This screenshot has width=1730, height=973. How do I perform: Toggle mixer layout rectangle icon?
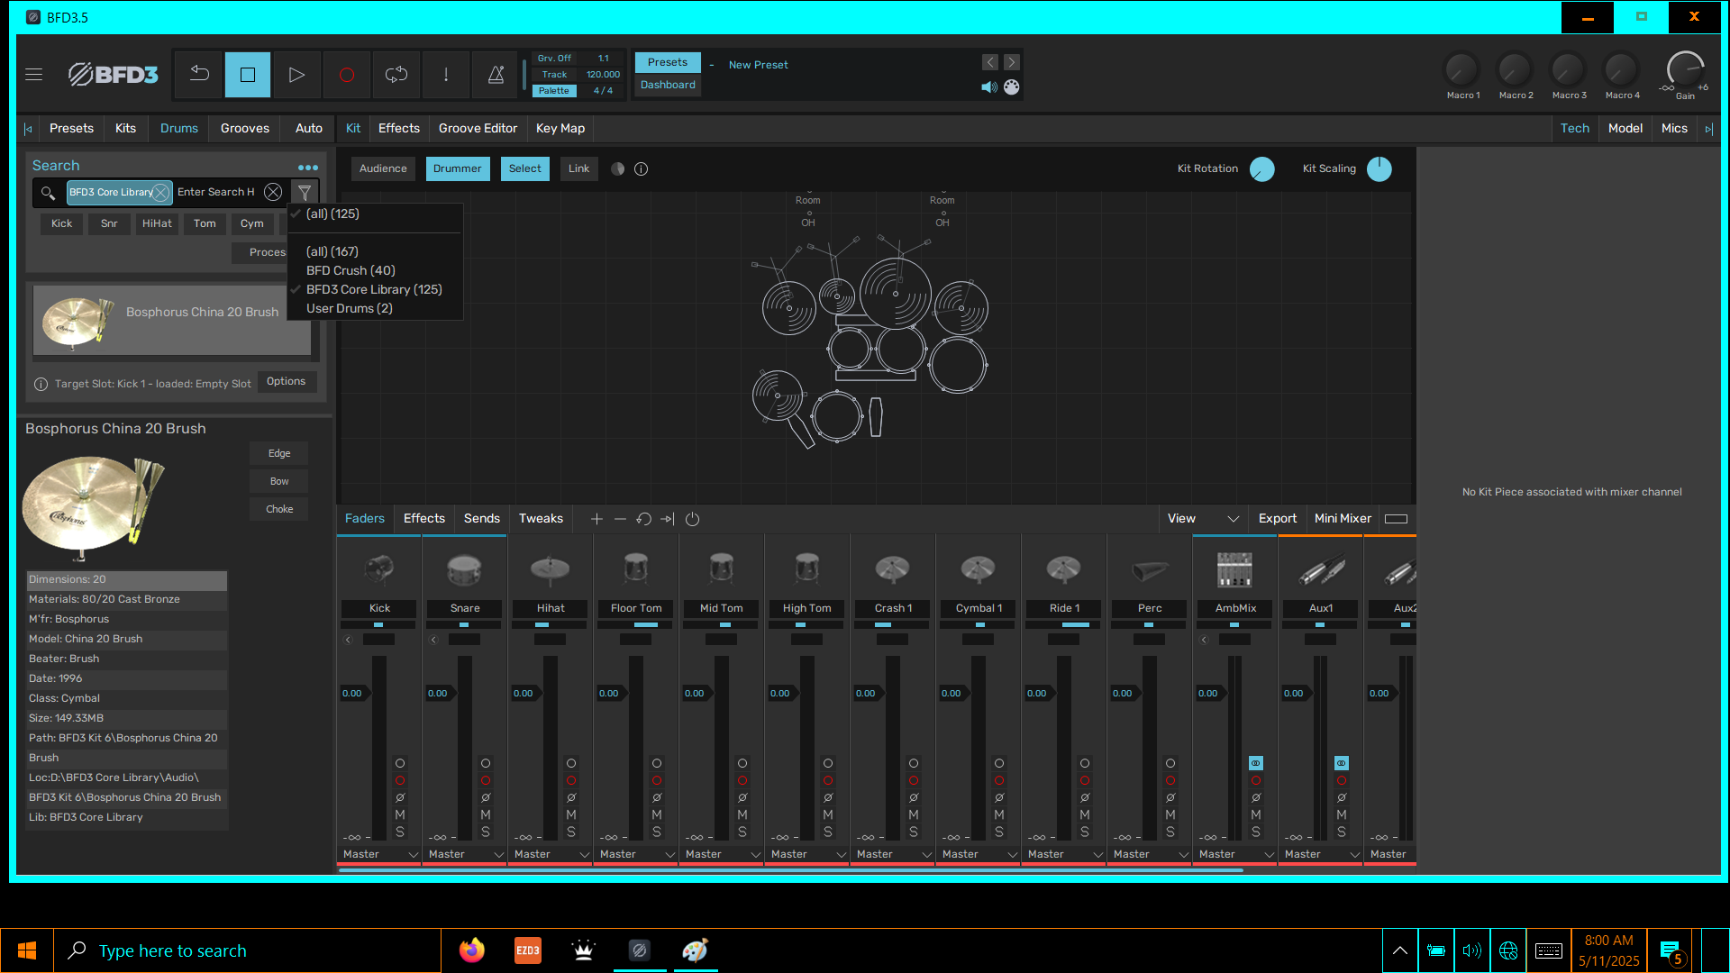click(x=1396, y=519)
